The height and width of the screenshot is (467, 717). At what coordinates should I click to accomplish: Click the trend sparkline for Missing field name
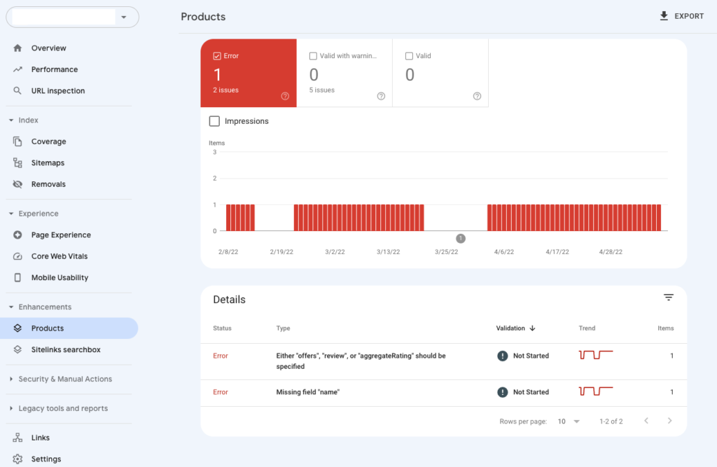click(596, 391)
